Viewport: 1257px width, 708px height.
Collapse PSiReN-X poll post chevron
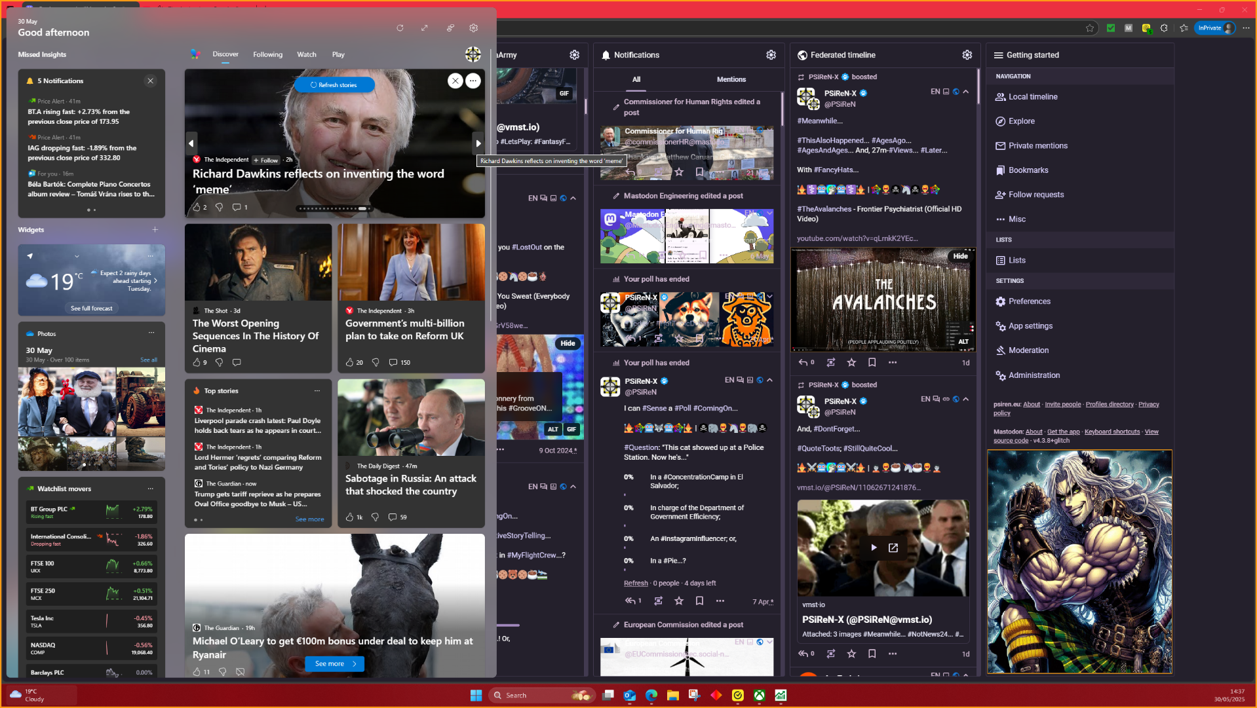pyautogui.click(x=770, y=380)
